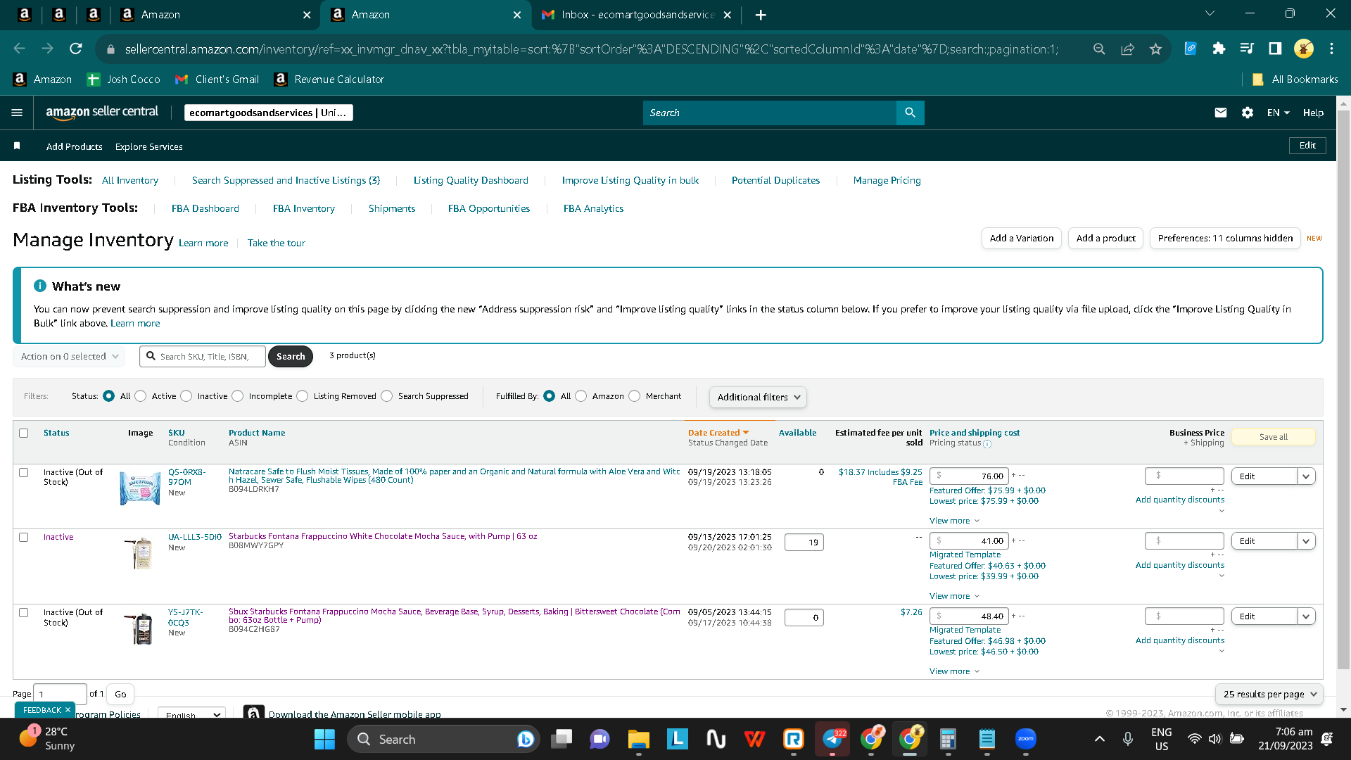Screen dimensions: 1351x760
Task: Open Zoom from the taskbar
Action: click(1026, 739)
